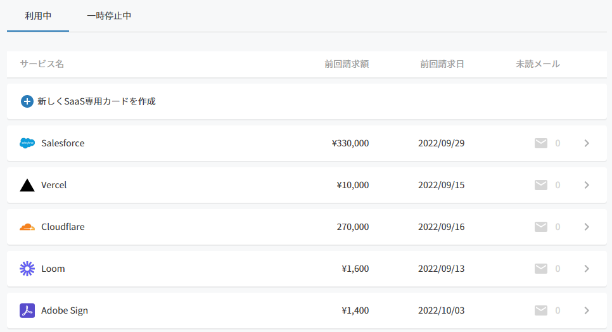
Task: Click the Salesforce cloud logo icon
Action: [x=27, y=143]
